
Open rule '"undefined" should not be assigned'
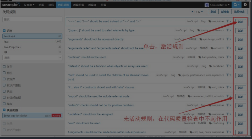pyautogui.click(x=90, y=114)
